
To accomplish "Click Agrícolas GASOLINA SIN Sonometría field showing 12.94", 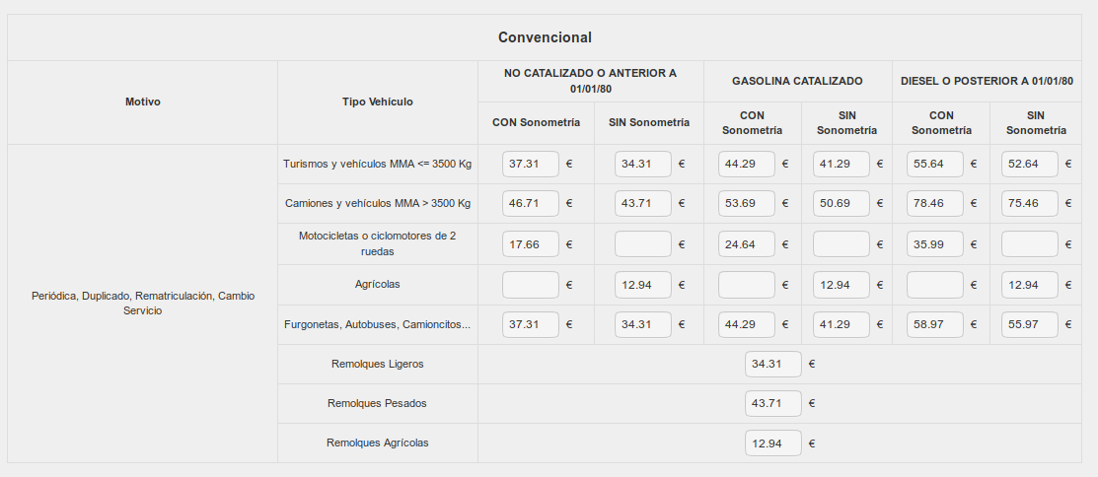I will click(842, 285).
